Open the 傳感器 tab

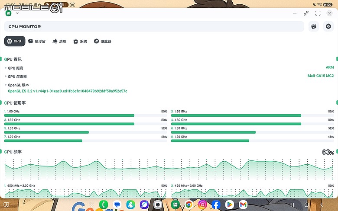pyautogui.click(x=103, y=42)
